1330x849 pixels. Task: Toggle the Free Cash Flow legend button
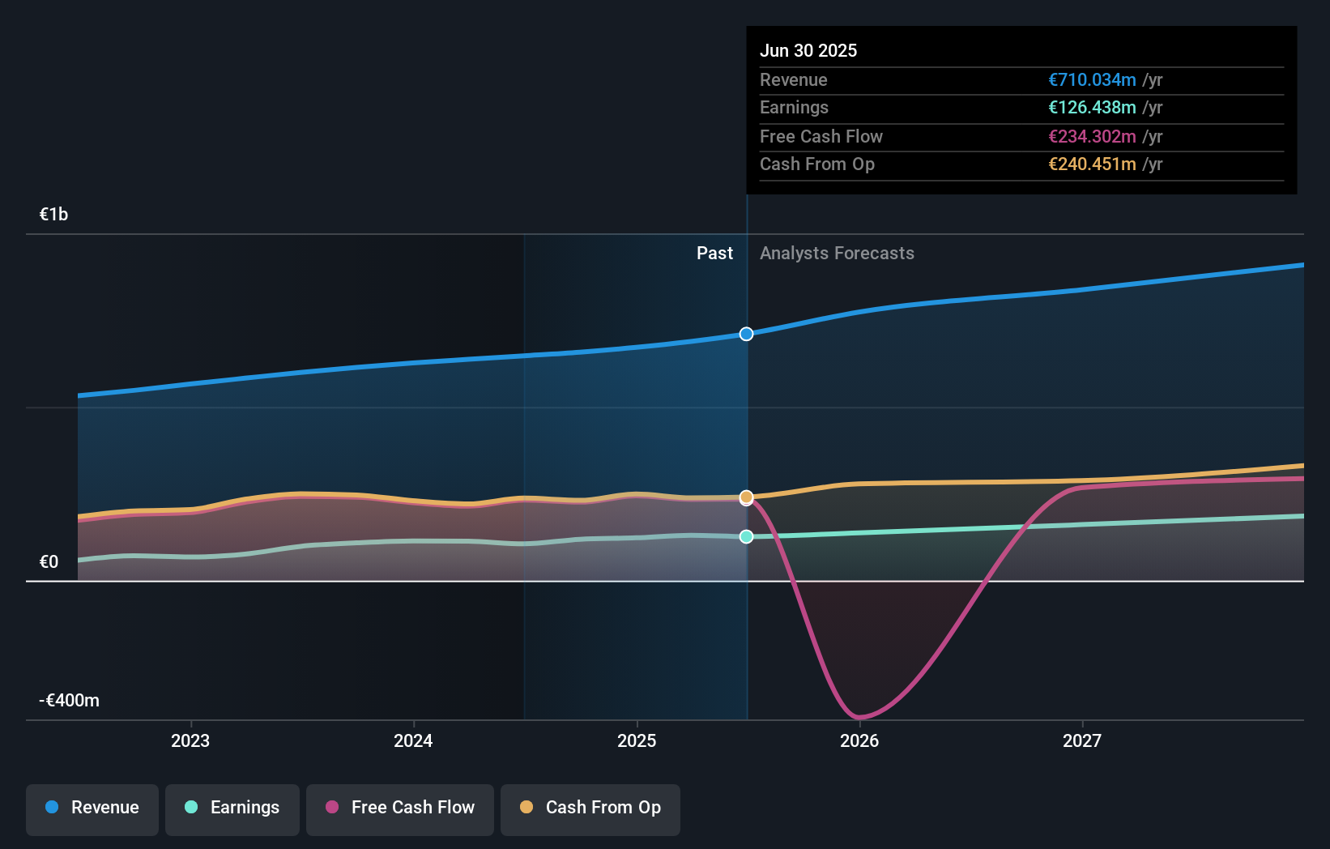click(400, 809)
